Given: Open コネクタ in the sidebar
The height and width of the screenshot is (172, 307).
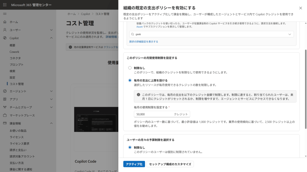Looking at the screenshot, I should coord(15,58).
